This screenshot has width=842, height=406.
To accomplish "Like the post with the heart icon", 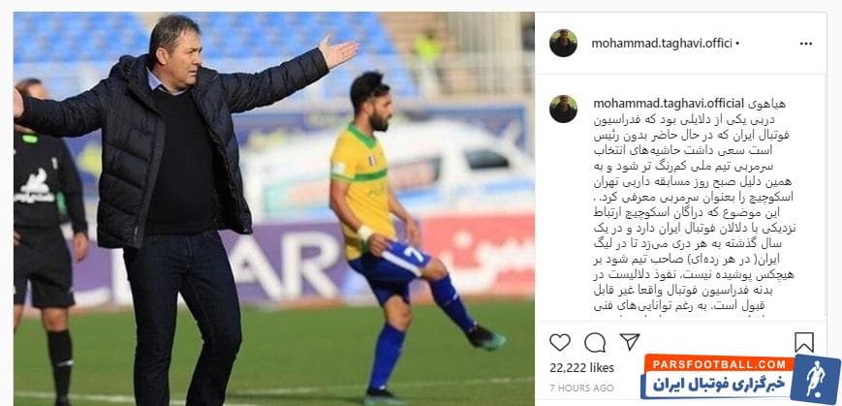I will [559, 342].
